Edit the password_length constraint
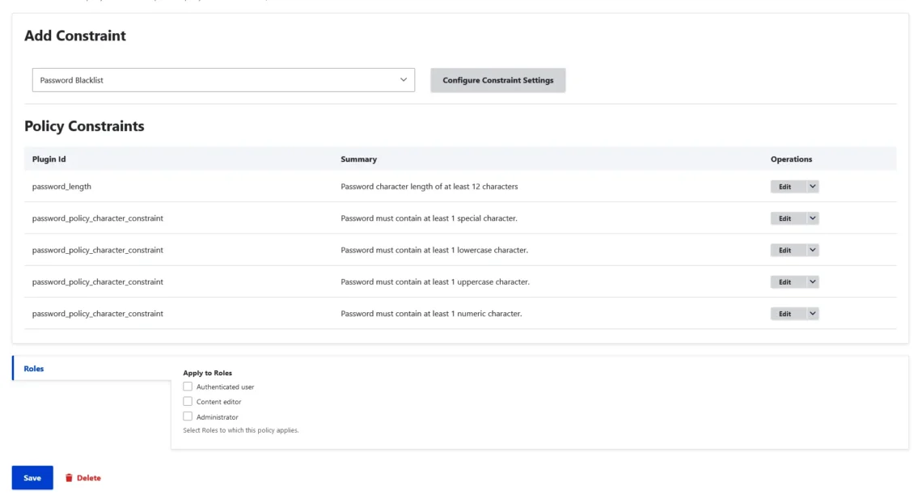 tap(785, 187)
